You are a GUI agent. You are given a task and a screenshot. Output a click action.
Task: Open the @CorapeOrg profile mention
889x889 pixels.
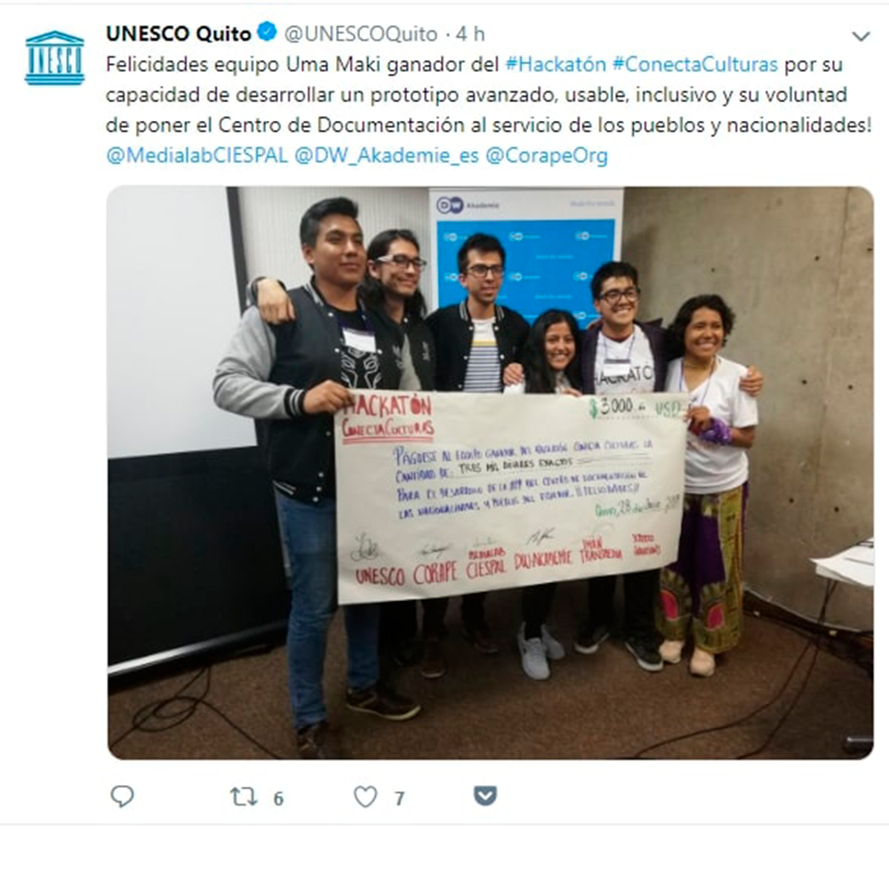coord(547,156)
